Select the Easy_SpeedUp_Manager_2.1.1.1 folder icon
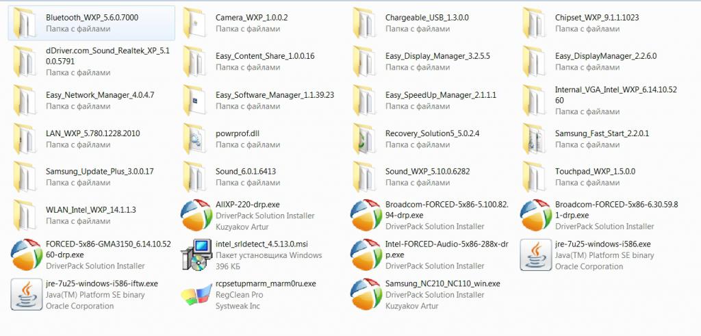Screen dimensions: 701x336 coord(364,100)
